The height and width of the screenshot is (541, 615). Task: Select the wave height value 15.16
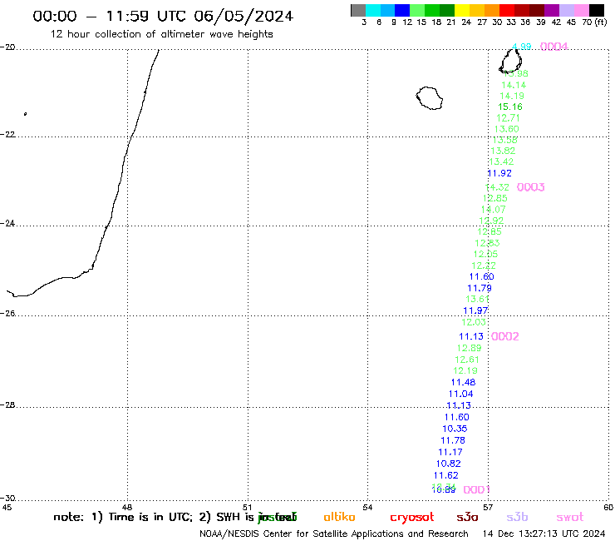510,107
